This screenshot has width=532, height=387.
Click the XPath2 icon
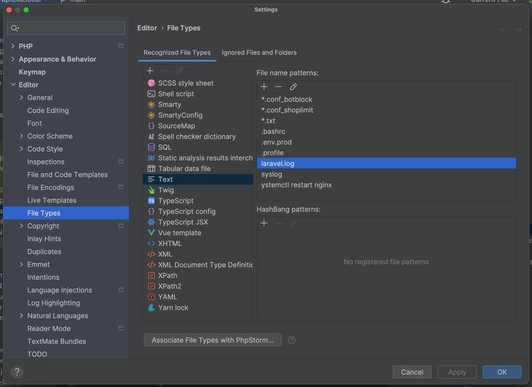pos(152,287)
